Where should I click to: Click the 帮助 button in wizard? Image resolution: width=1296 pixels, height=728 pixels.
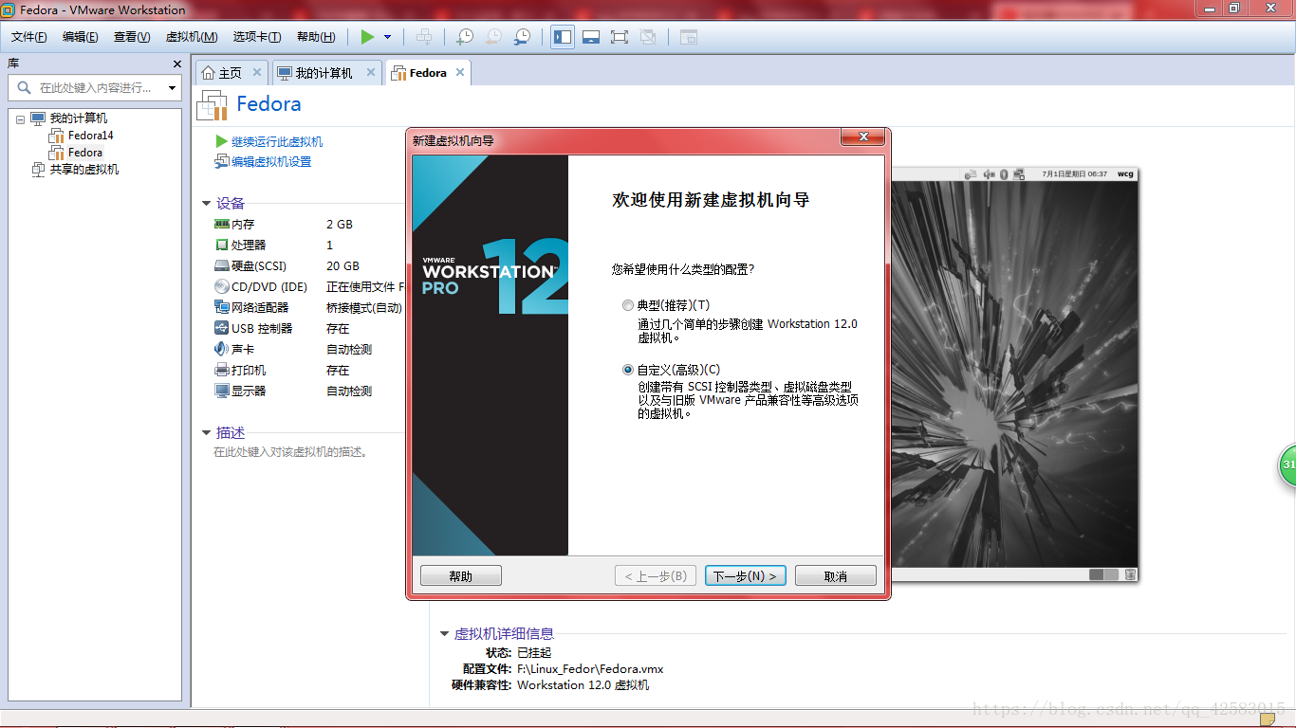pos(461,576)
